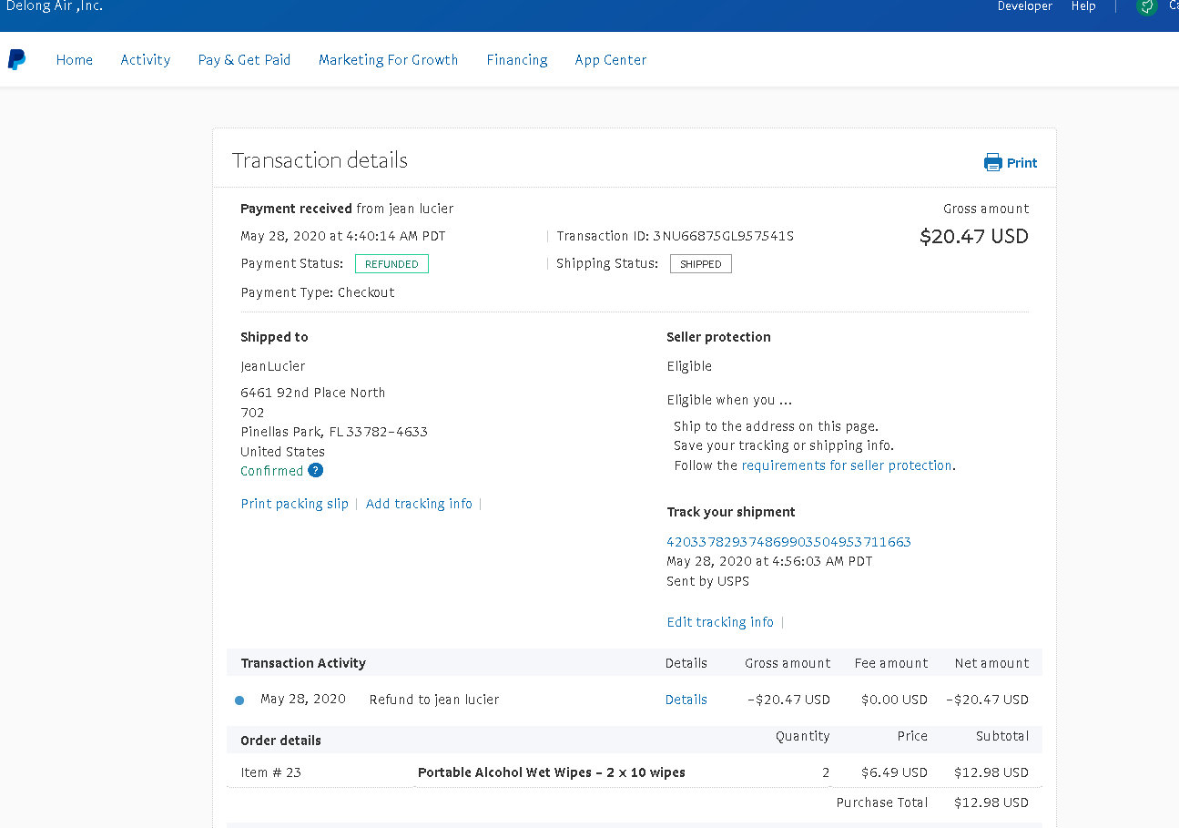The width and height of the screenshot is (1179, 828).
Task: Open the refund Details link
Action: point(686,700)
